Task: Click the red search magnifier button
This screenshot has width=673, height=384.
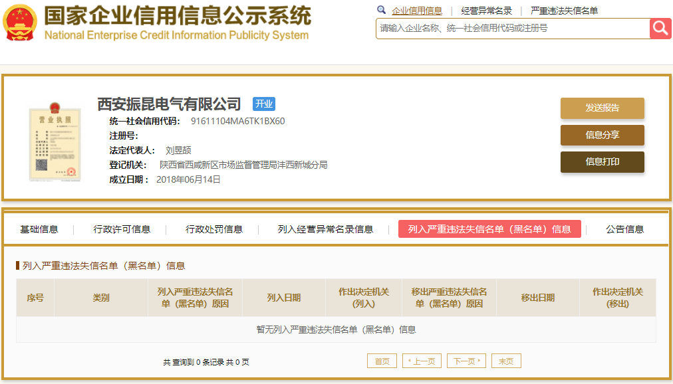Action: [660, 29]
